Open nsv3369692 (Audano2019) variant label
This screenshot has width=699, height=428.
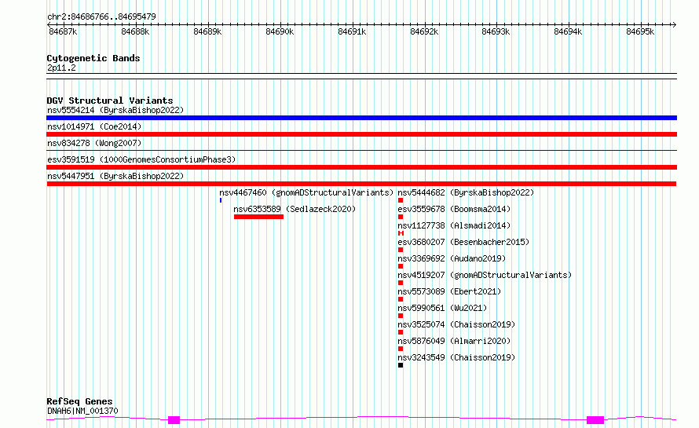point(452,258)
